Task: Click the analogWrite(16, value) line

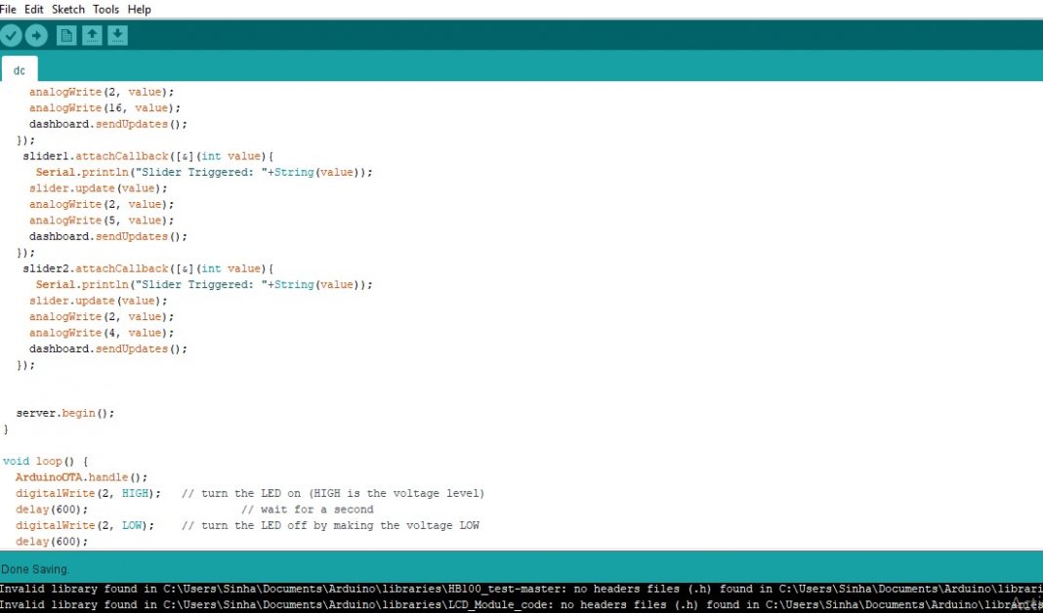Action: pyautogui.click(x=104, y=108)
